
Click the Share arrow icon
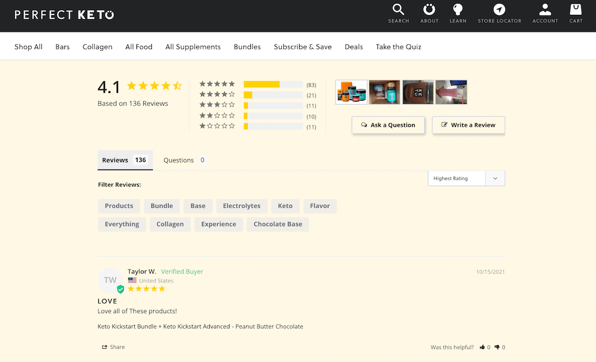point(104,347)
